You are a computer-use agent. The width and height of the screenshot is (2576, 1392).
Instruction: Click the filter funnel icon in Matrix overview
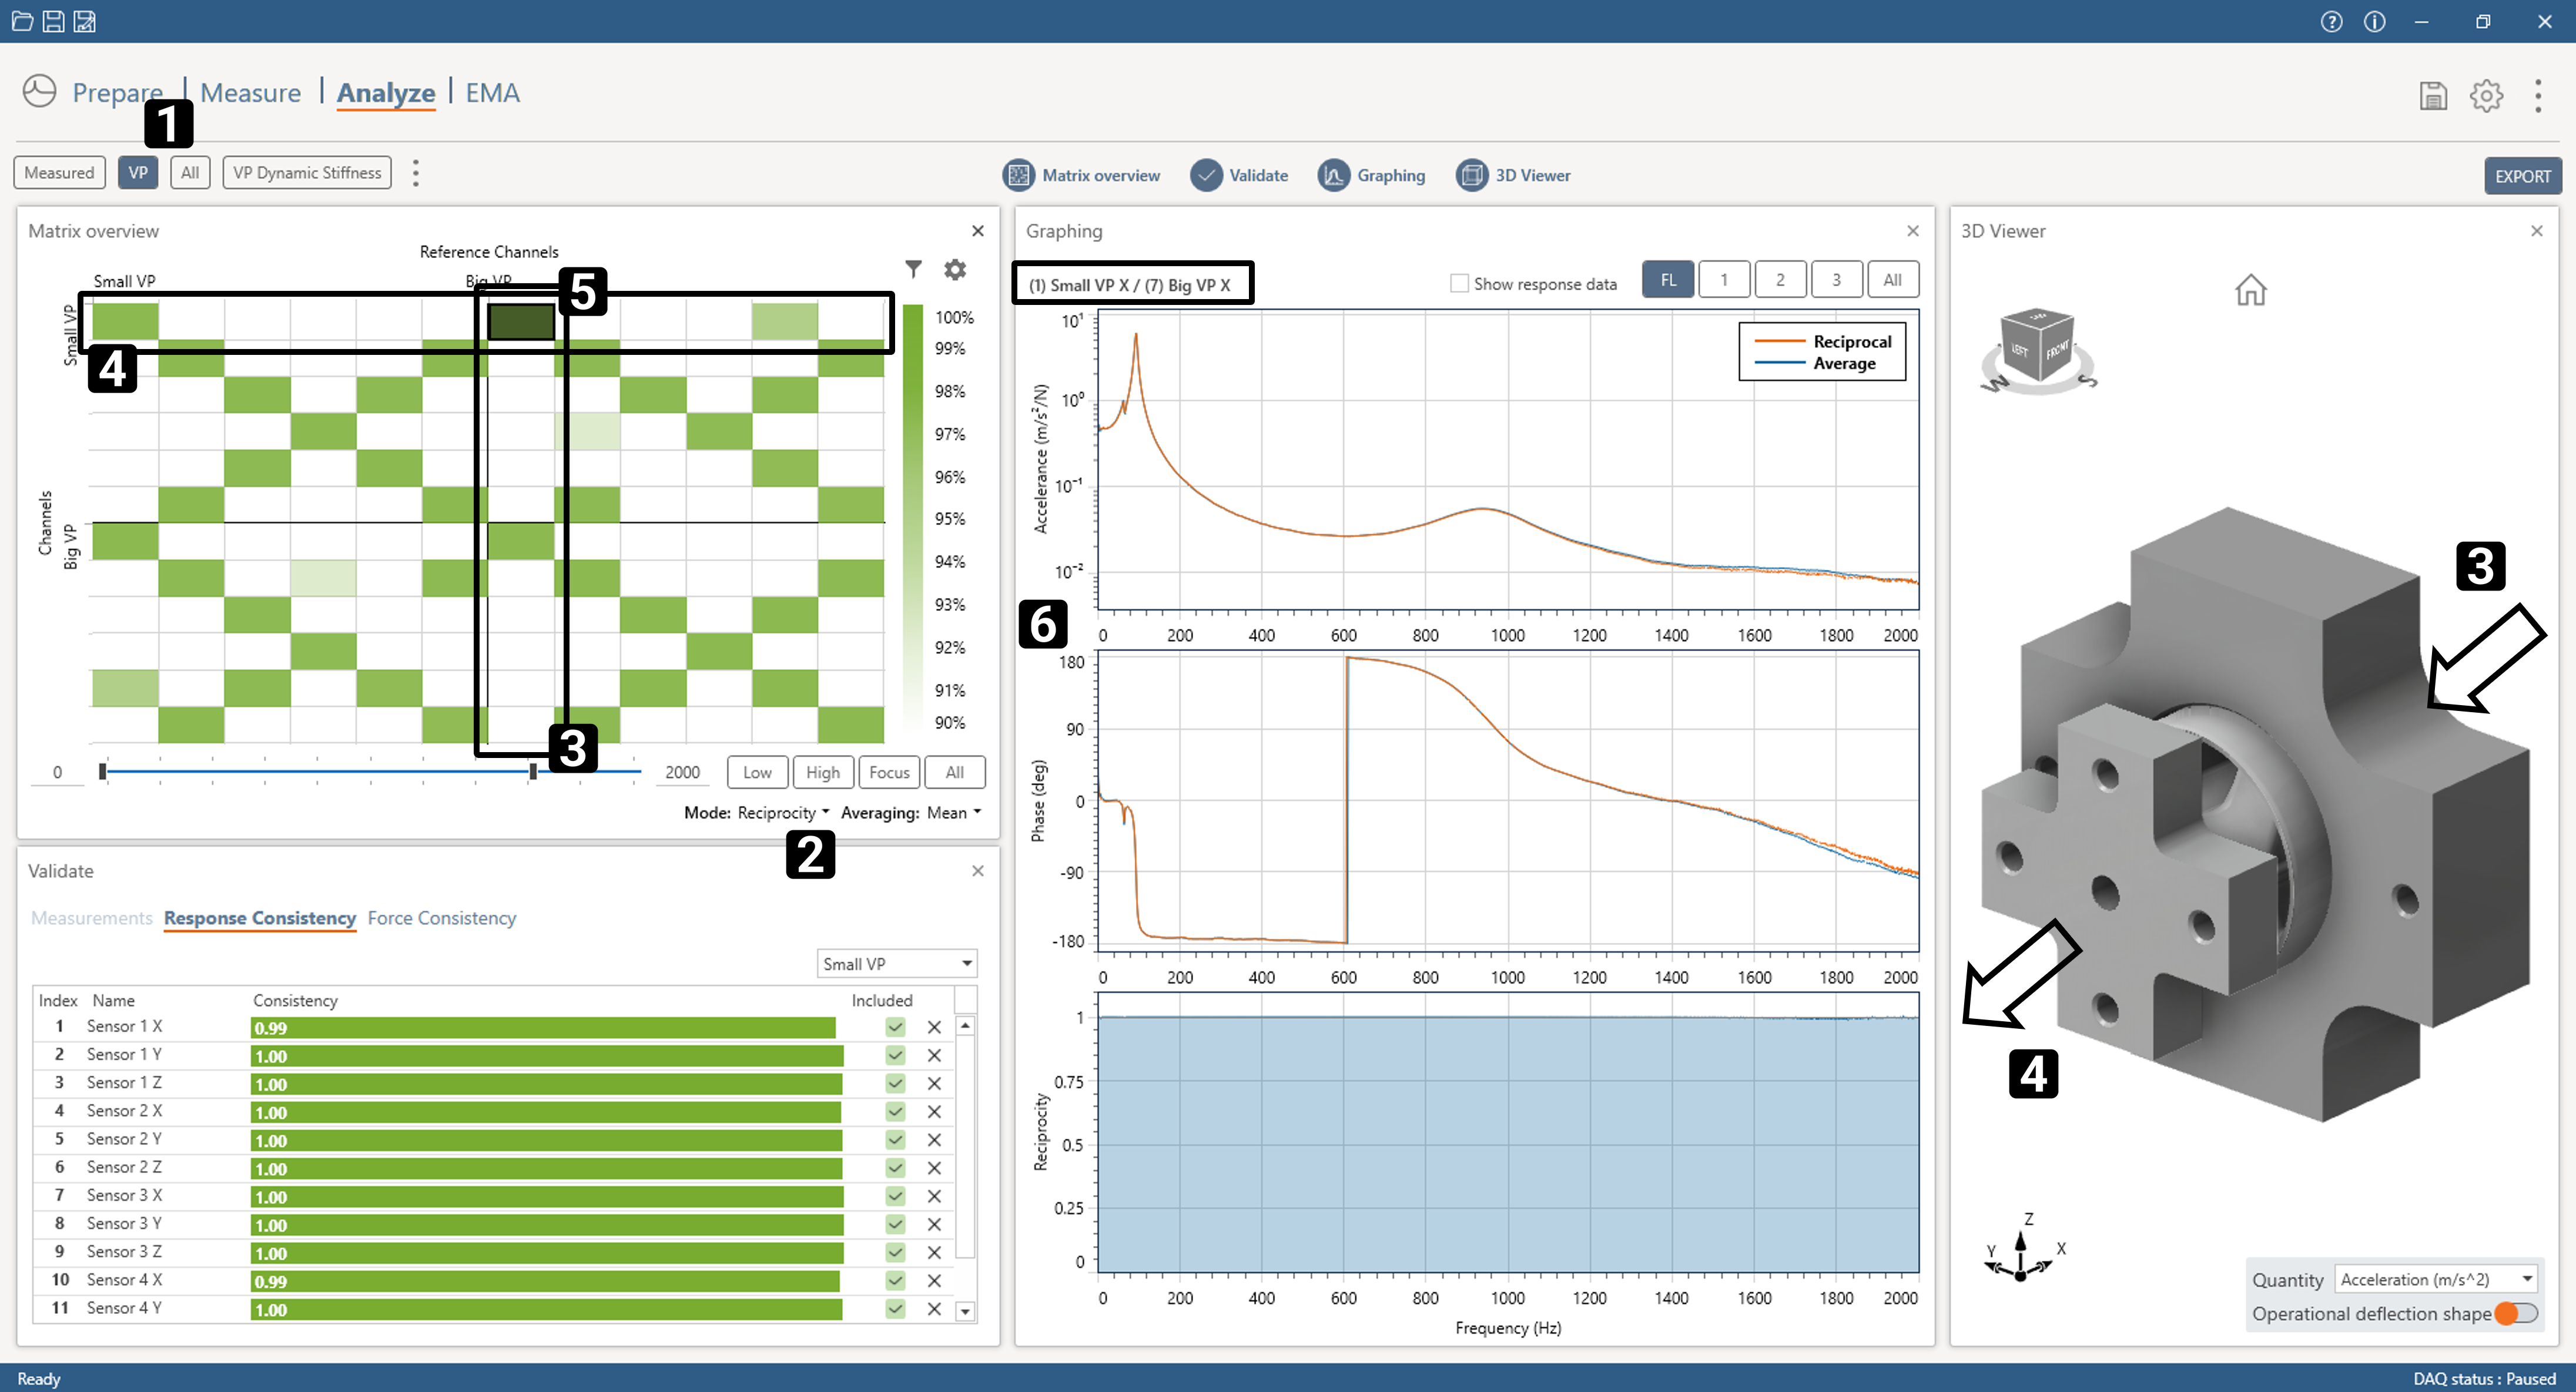913,269
